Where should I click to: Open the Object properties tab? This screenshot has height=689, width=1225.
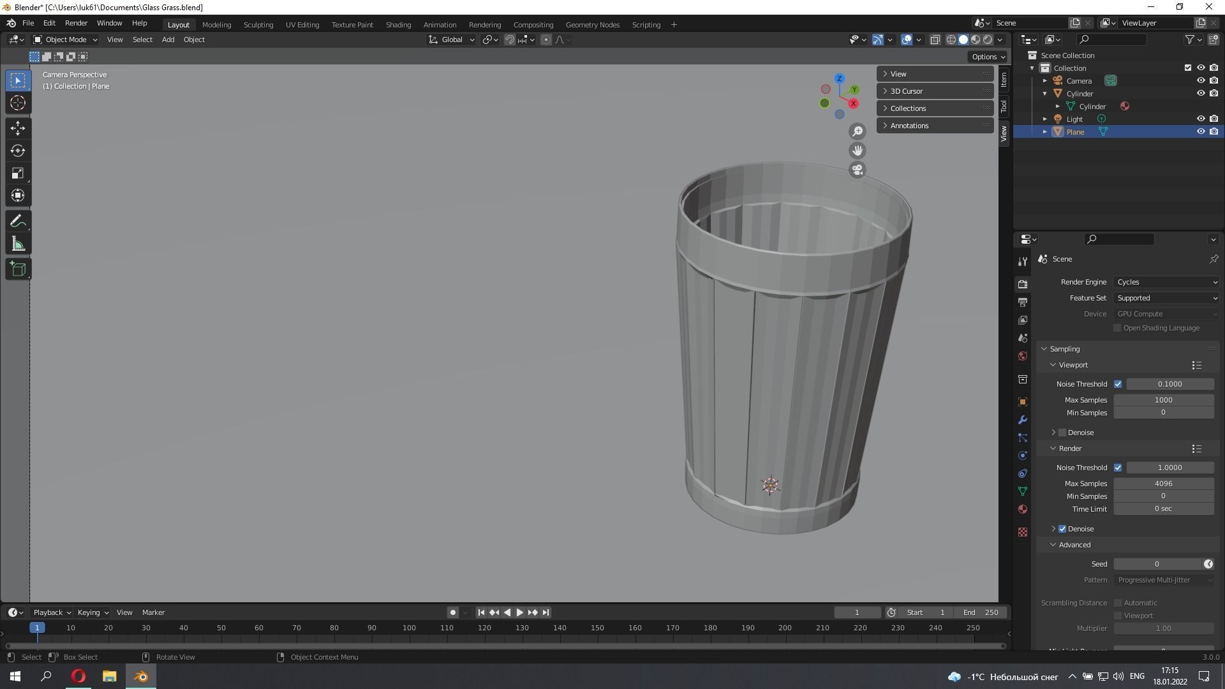click(1023, 402)
